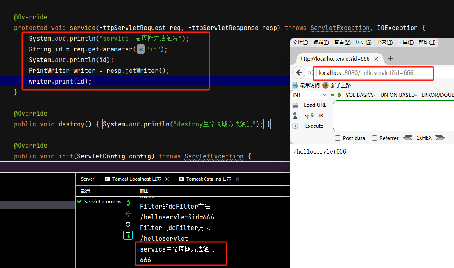
Task: Select the Servlet-dome deployment entry
Action: (x=103, y=202)
